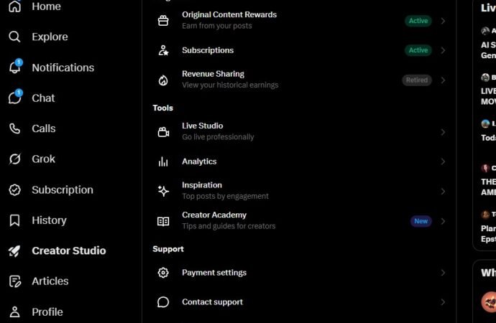
Task: Click "Go live professionally" subtitle
Action: pyautogui.click(x=218, y=137)
